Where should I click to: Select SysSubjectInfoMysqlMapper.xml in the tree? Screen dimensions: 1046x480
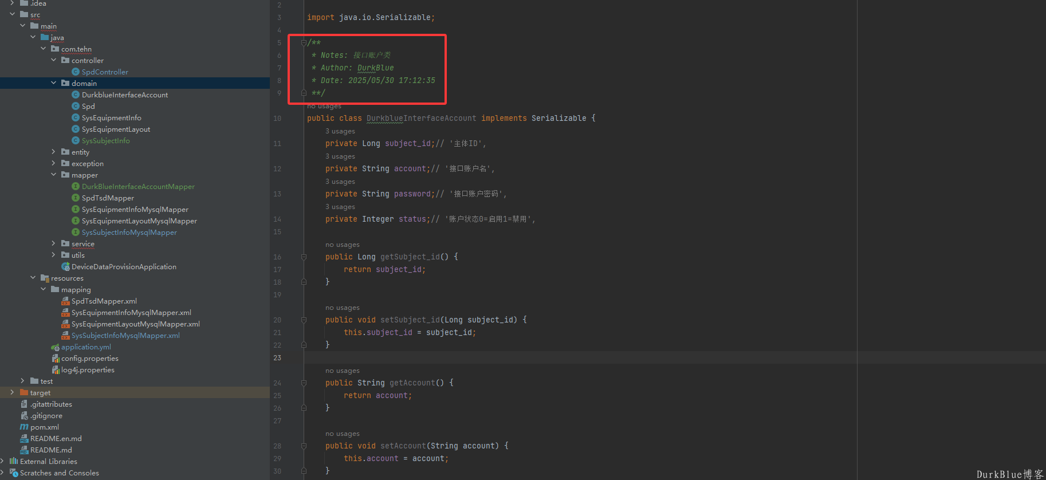coord(125,335)
